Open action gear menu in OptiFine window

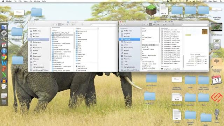coord(159,24)
